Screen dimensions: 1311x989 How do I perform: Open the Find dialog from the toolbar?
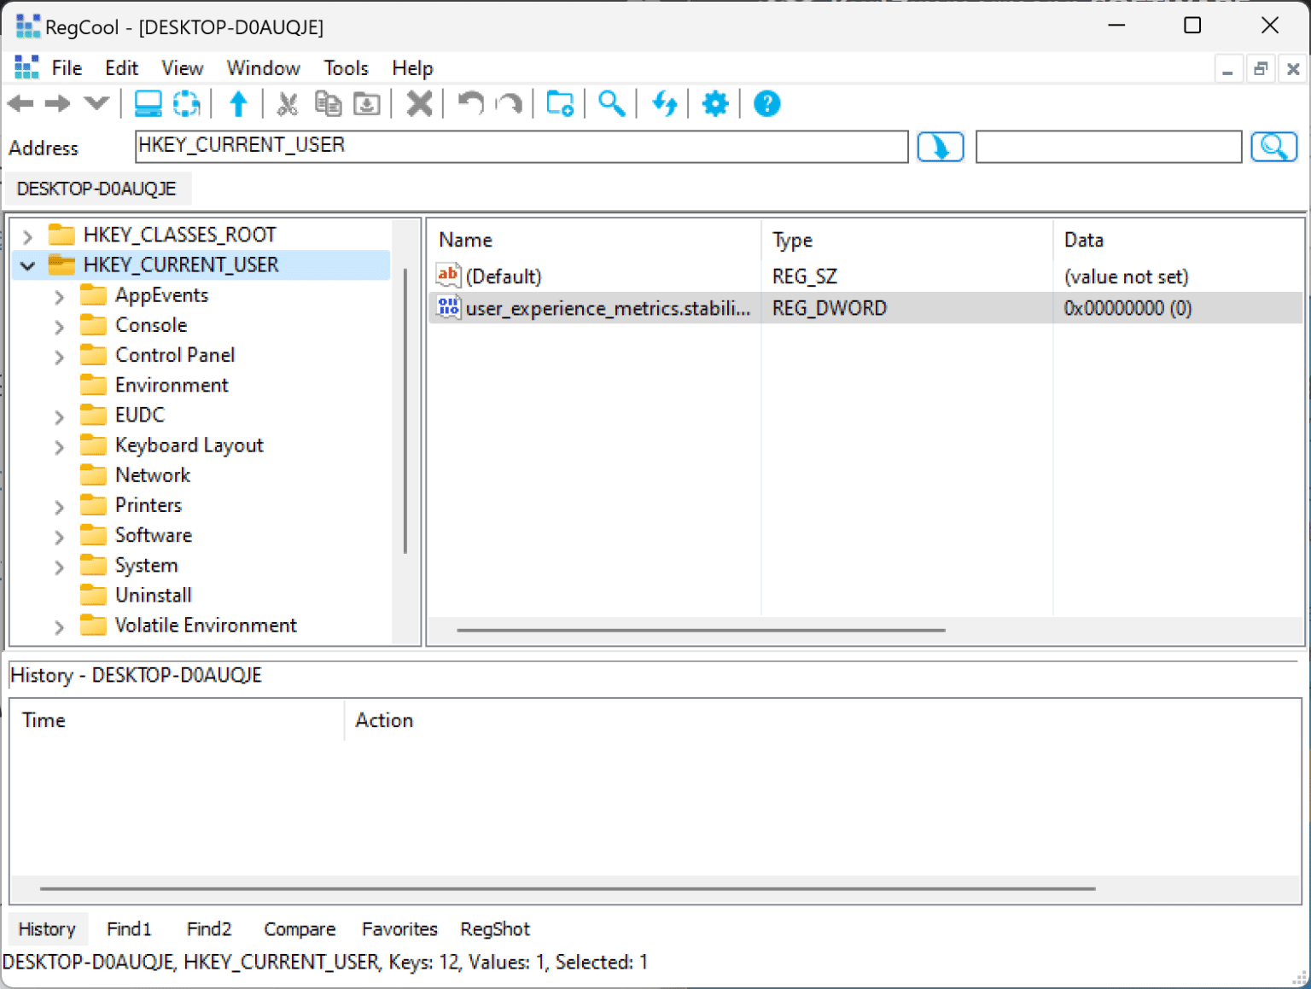[x=611, y=103]
